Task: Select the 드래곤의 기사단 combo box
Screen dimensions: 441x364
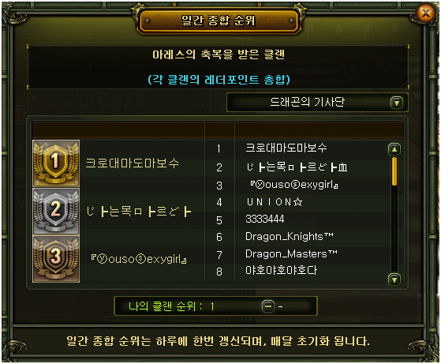Action: 317,103
